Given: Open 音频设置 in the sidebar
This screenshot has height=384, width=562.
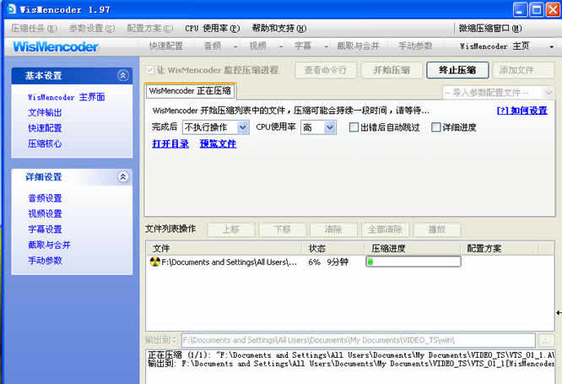Looking at the screenshot, I should point(45,198).
